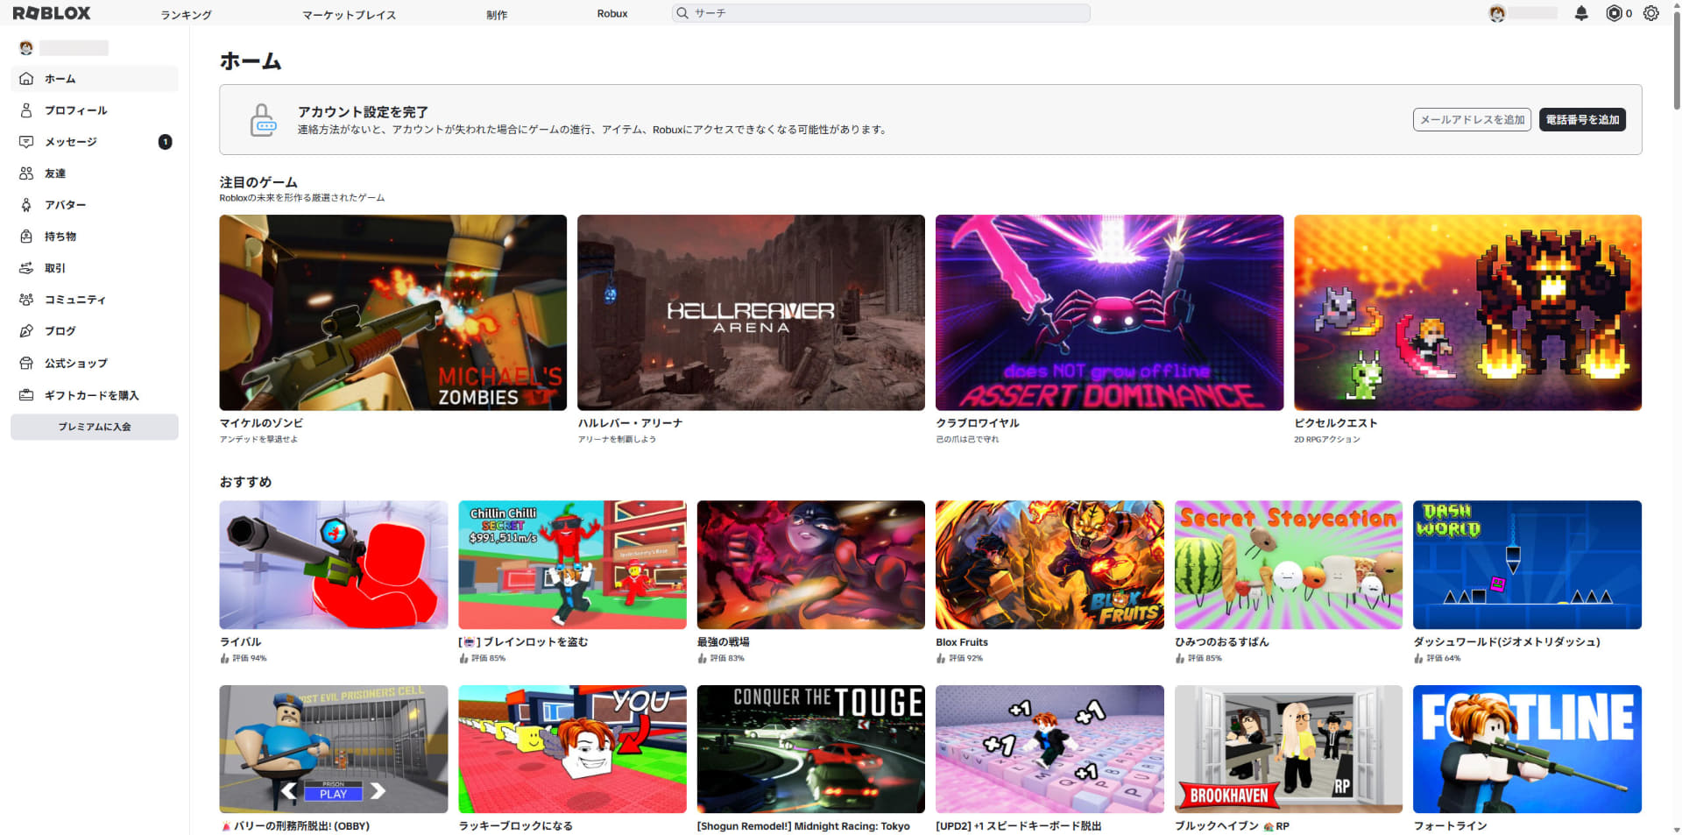This screenshot has height=835, width=1682.
Task: Click 電話番号を追加 button
Action: click(1582, 120)
